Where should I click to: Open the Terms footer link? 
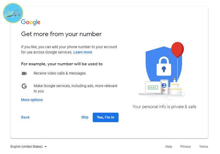pyautogui.click(x=204, y=146)
